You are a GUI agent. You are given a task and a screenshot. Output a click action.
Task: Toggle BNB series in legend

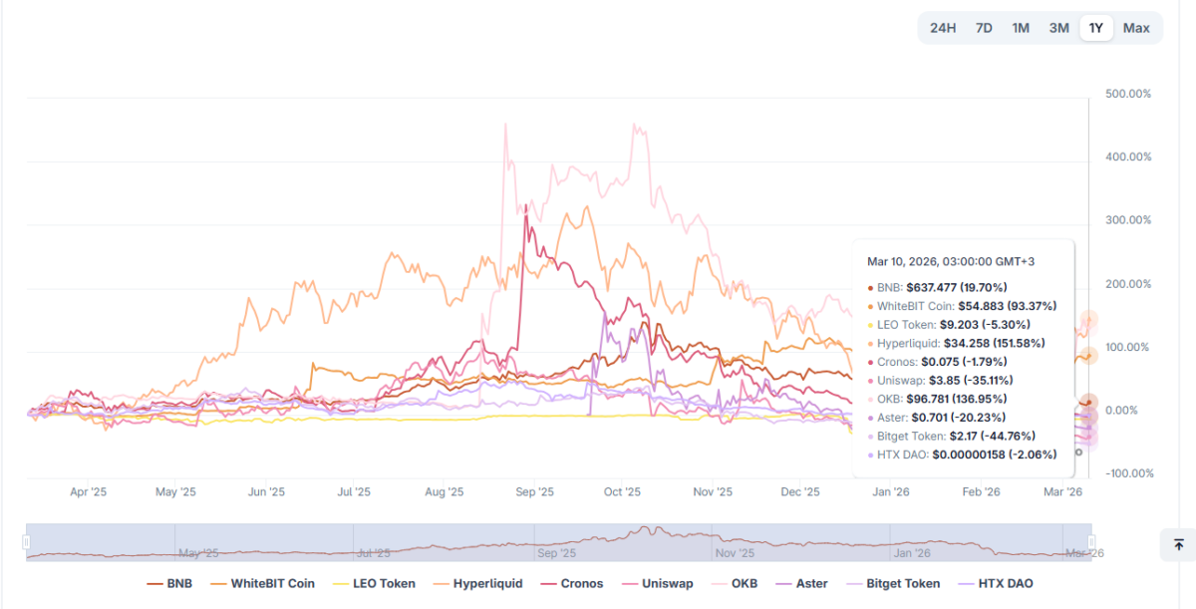(169, 584)
